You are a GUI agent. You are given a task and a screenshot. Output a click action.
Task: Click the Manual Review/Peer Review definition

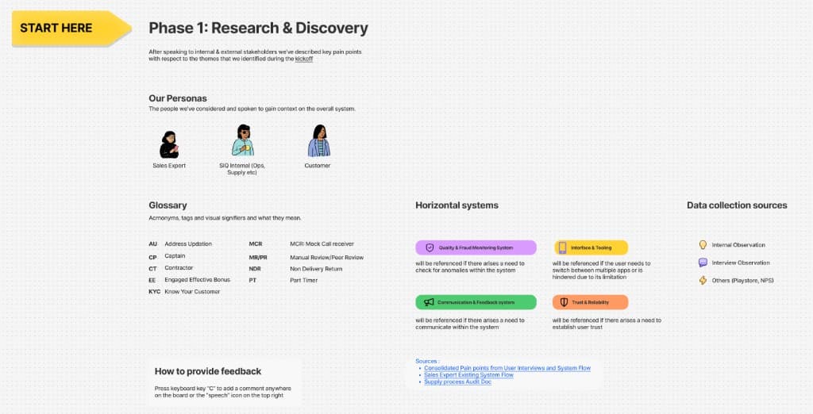[326, 258]
